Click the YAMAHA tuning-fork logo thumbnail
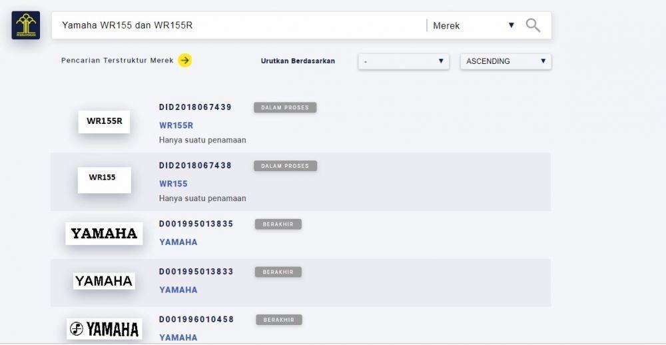 point(104,329)
